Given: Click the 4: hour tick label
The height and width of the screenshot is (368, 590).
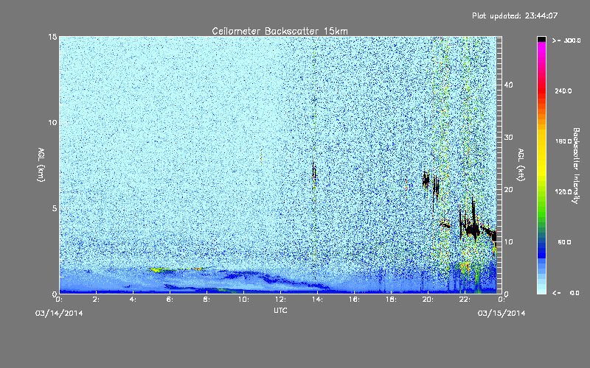Looking at the screenshot, I should pos(133,300).
